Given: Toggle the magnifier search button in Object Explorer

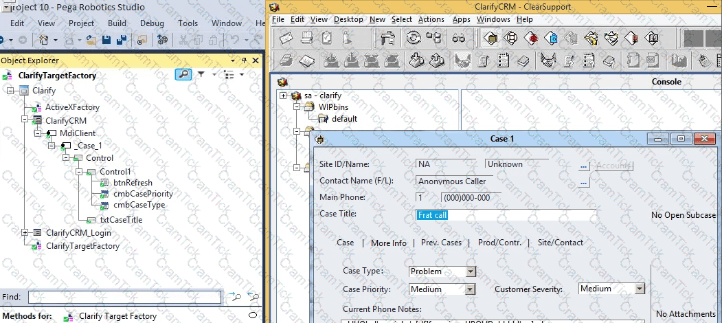Looking at the screenshot, I should pyautogui.click(x=183, y=75).
